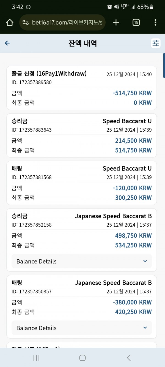This screenshot has height=367, width=165.
Task: Open a new browser tab
Action: pos(116,23)
